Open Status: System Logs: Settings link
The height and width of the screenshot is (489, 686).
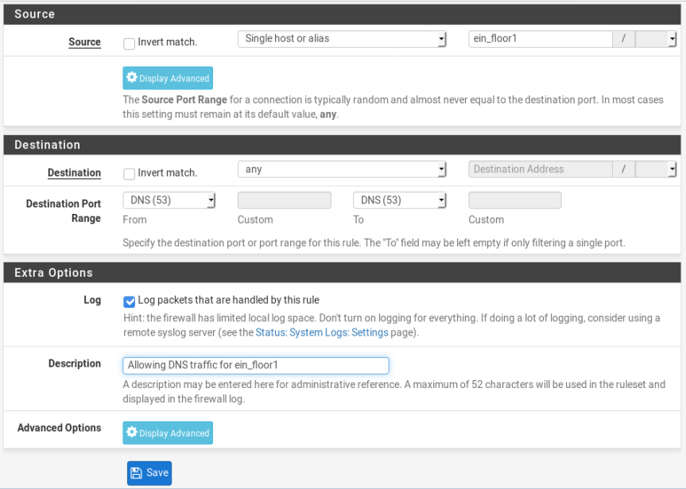tap(322, 332)
